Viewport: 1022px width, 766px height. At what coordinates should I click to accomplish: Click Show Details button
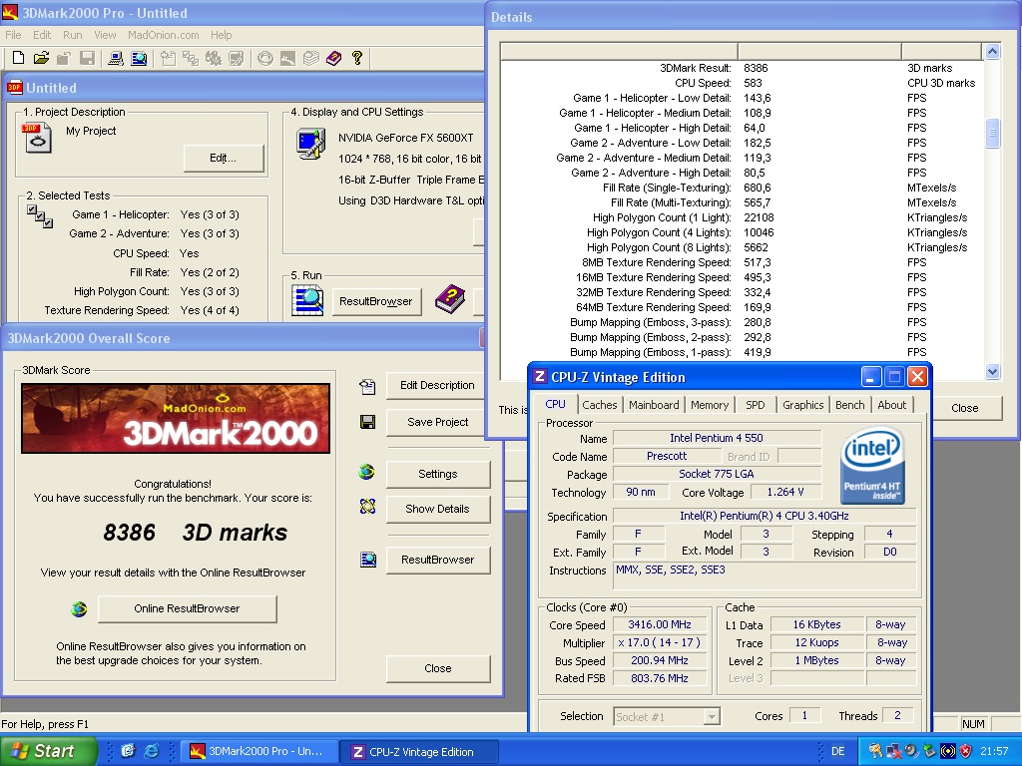point(438,509)
